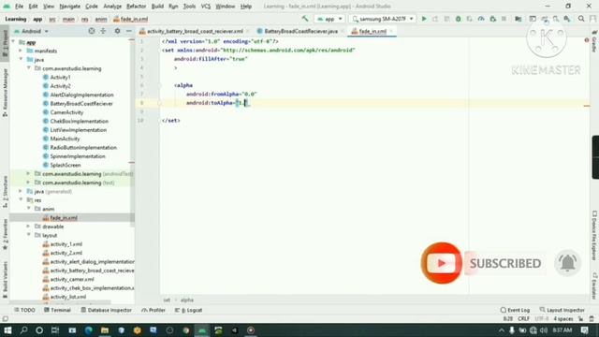The height and width of the screenshot is (337, 599).
Task: Open the Build Variants side panel
Action: (5, 279)
